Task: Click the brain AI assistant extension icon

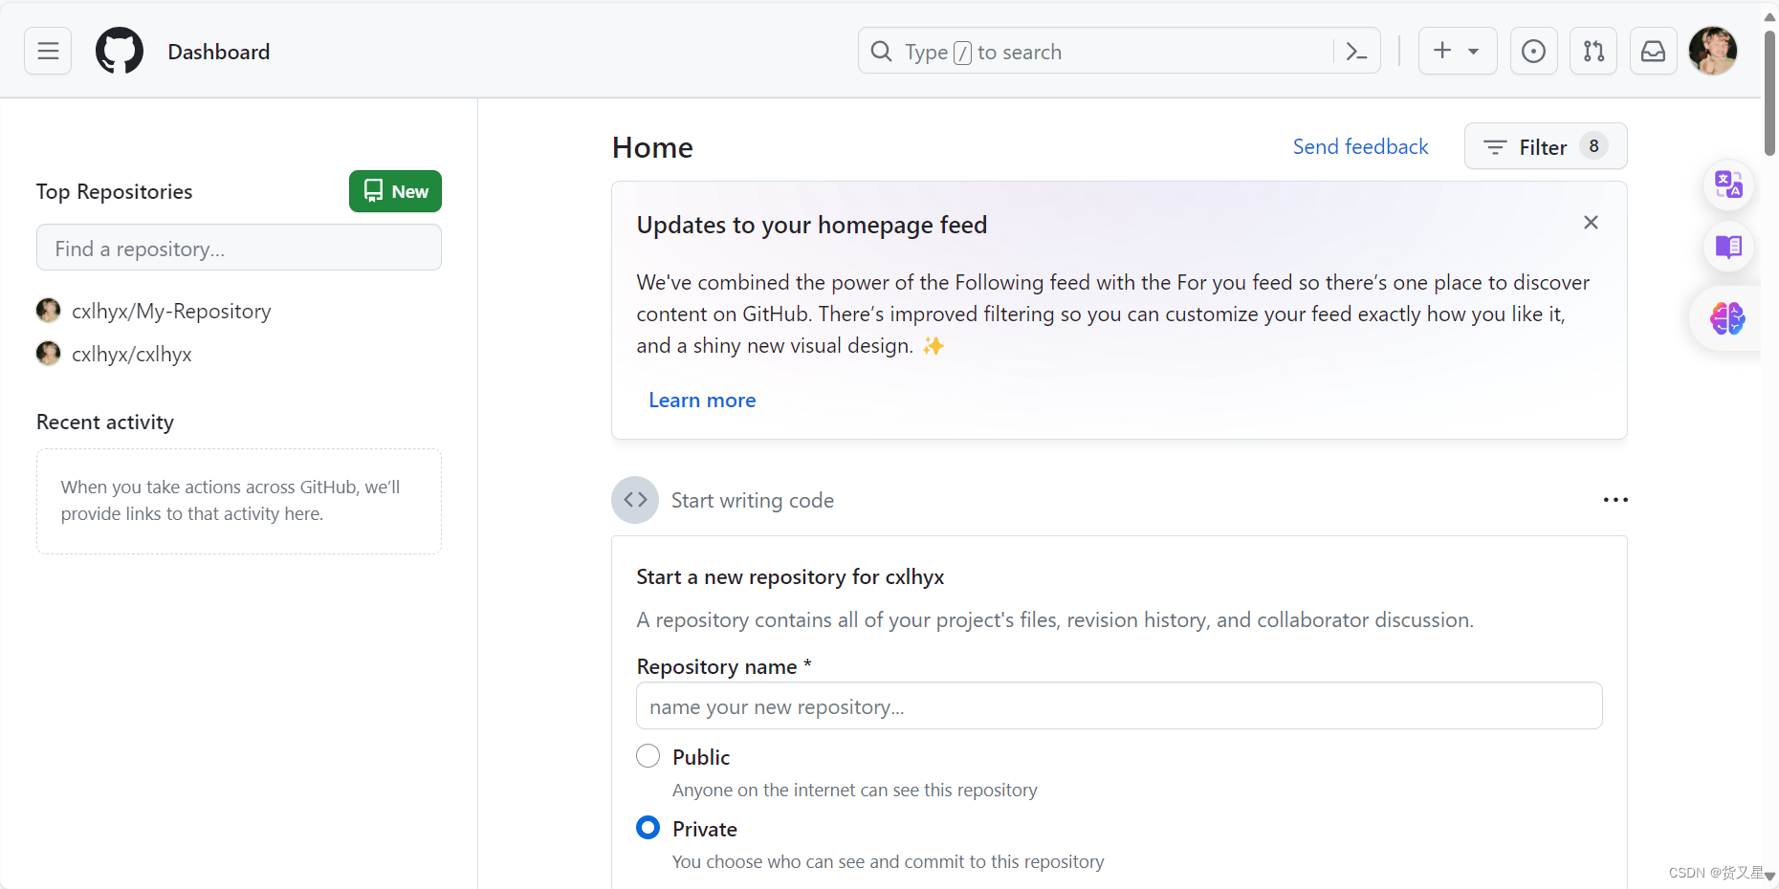Action: [1727, 317]
